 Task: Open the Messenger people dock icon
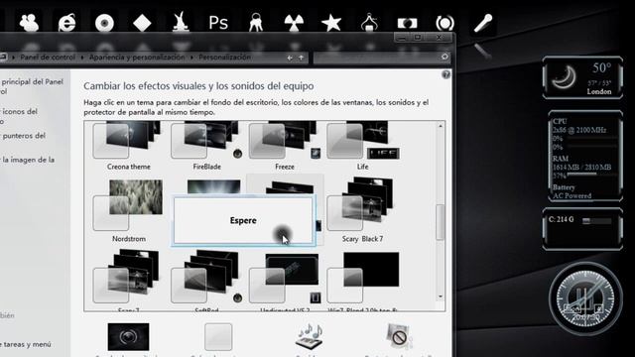click(29, 23)
